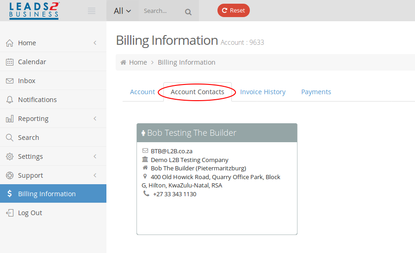
Task: Expand the Reporting submenu chevron
Action: pyautogui.click(x=95, y=119)
